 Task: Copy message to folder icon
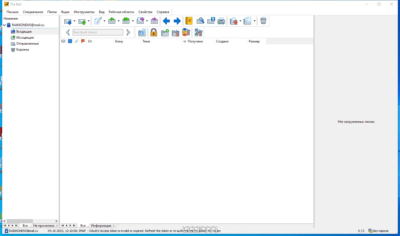pyautogui.click(x=247, y=21)
